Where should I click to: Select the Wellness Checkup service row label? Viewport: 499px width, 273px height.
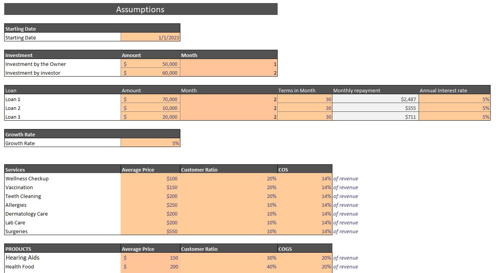62,178
